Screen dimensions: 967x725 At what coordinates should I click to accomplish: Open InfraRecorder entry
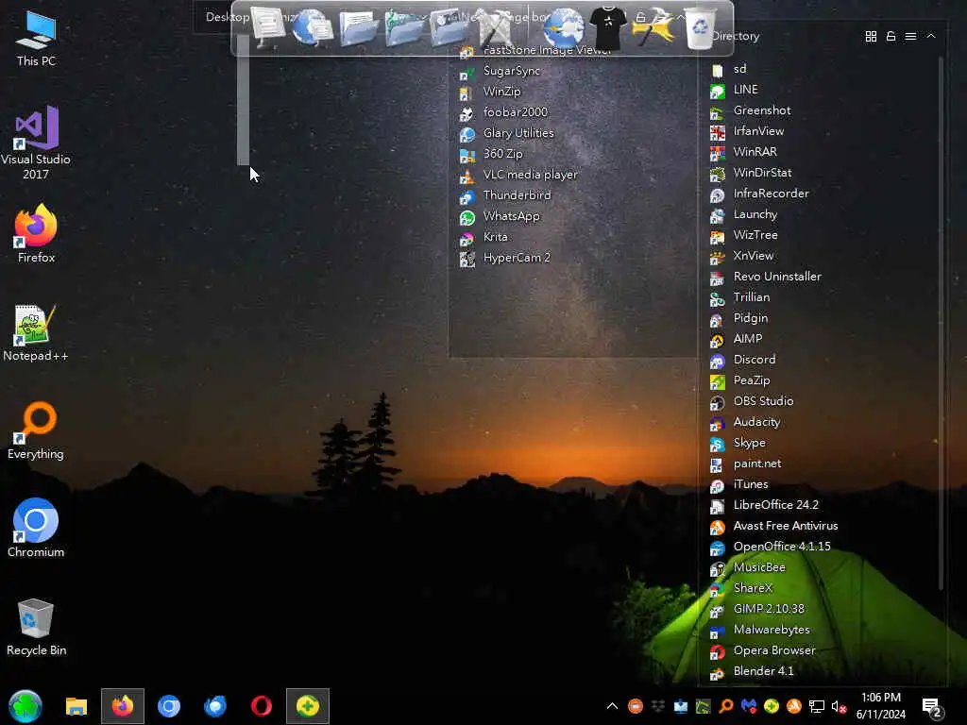coord(759,194)
